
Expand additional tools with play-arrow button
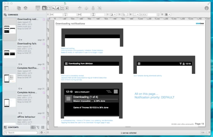click(67, 8)
